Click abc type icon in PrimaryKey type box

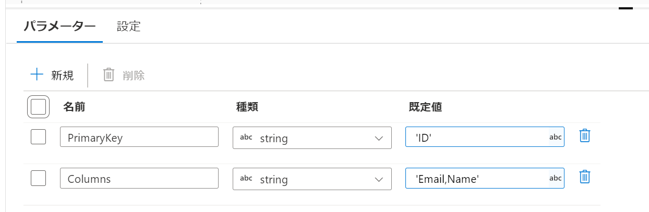point(246,138)
